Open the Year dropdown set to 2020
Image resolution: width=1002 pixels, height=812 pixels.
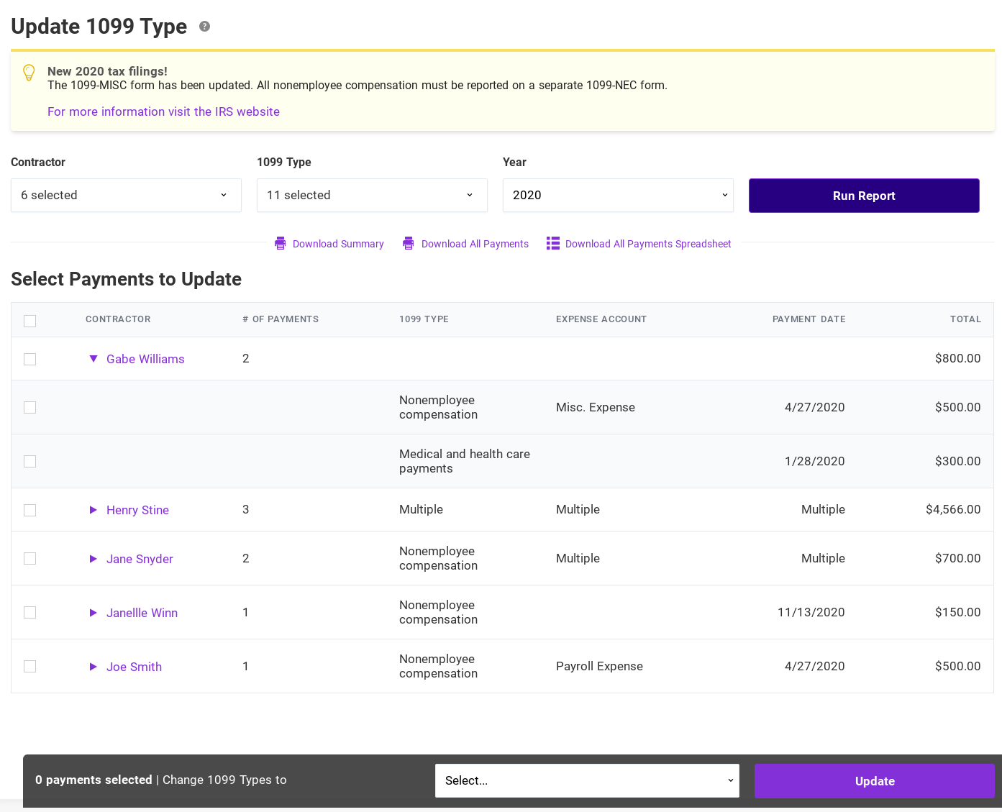pos(618,196)
